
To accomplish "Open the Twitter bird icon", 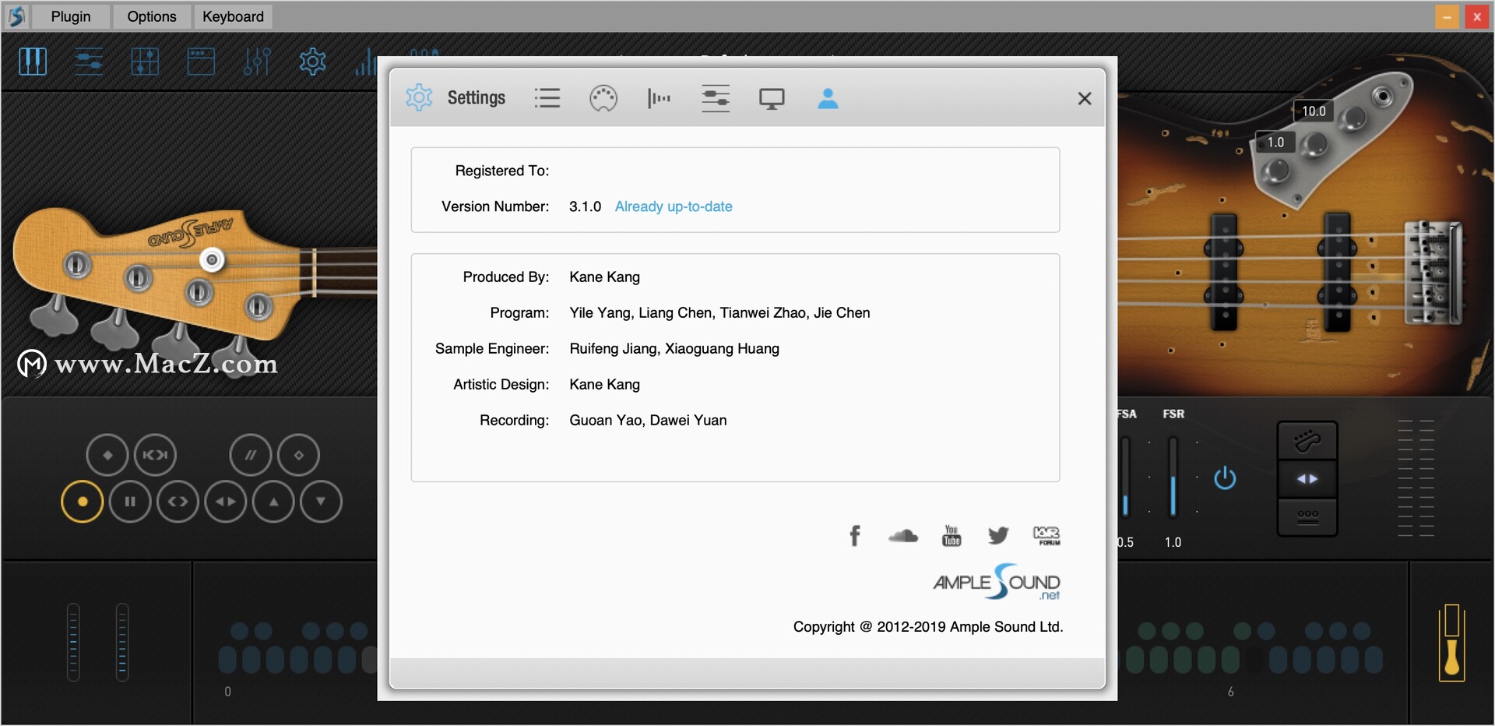I will coord(998,535).
